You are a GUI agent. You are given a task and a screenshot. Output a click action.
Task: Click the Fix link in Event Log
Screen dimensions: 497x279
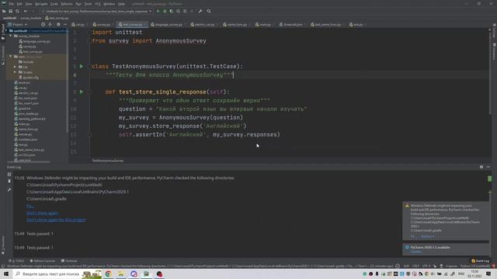(30, 206)
